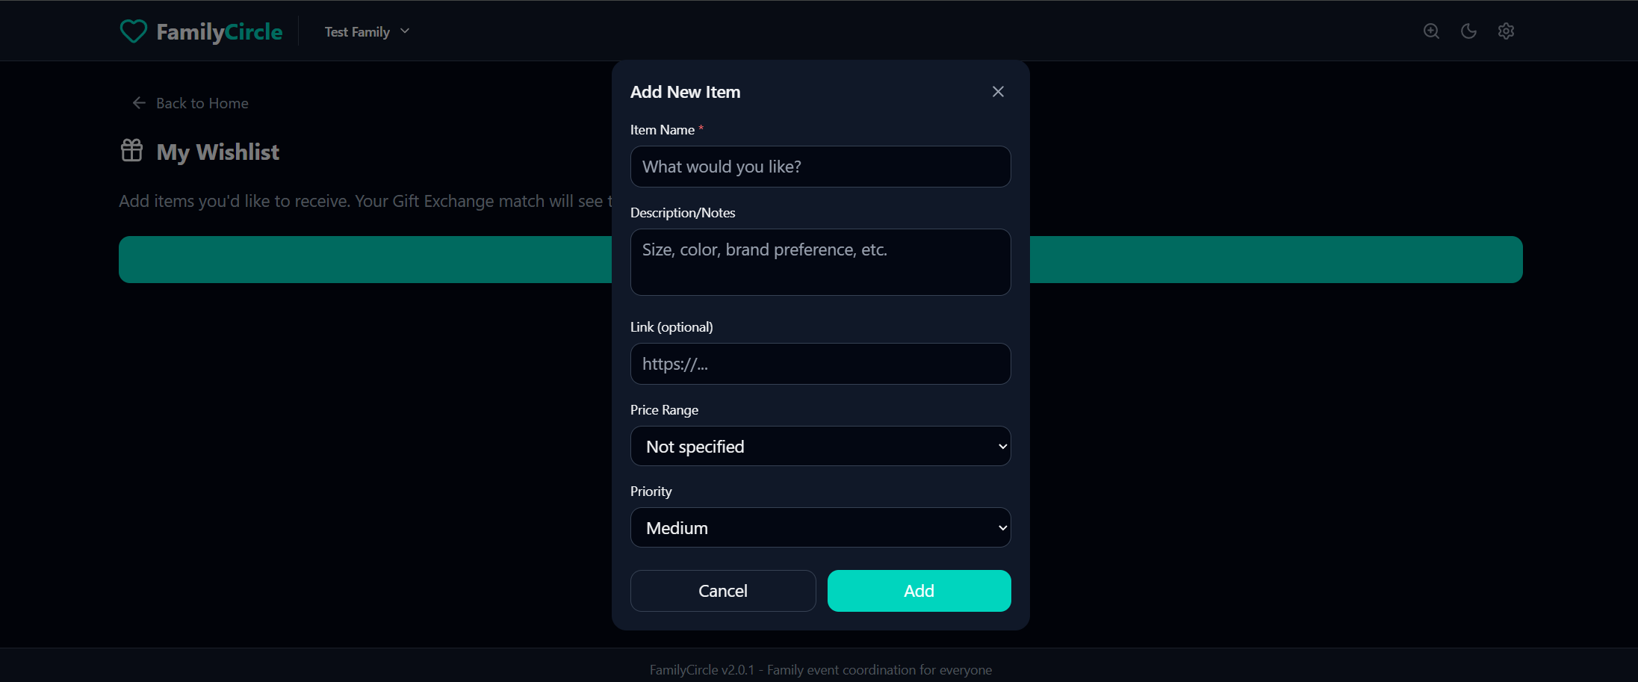Go to Back to Home link

point(202,103)
